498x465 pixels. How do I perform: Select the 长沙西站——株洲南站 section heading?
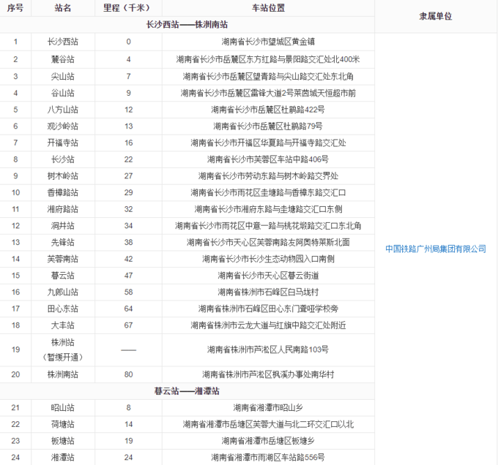tap(187, 24)
